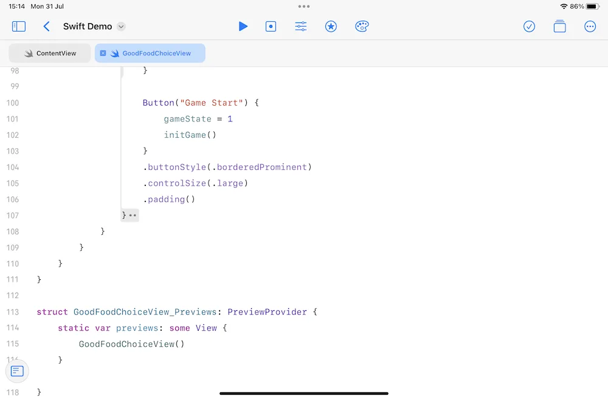Tap the multitasking three-dots at top
The width and height of the screenshot is (608, 399).
(x=303, y=6)
